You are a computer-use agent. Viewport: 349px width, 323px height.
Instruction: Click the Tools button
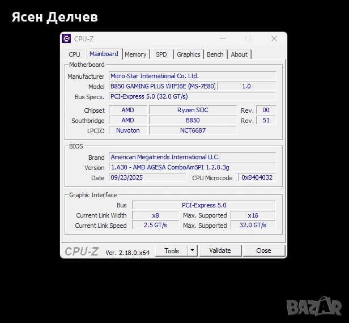click(x=171, y=250)
